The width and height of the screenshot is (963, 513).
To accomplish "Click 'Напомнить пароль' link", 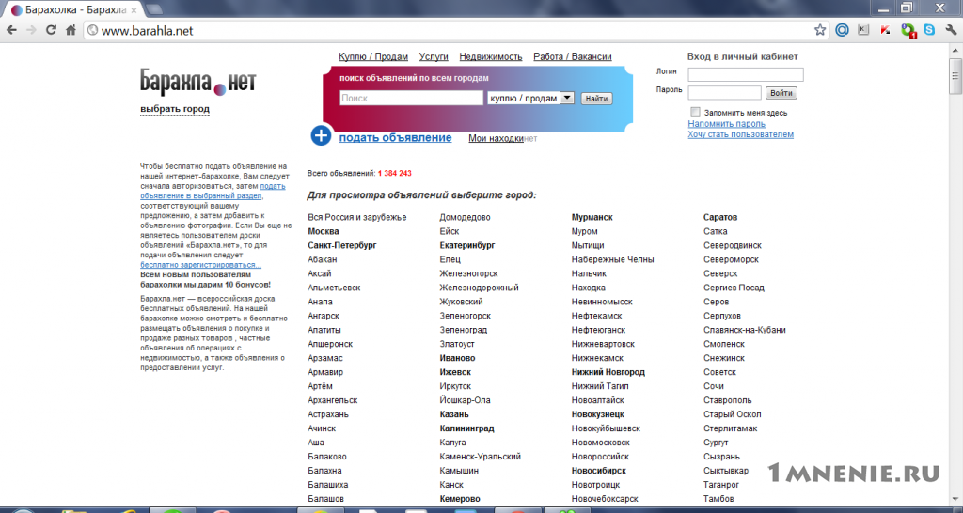I will pos(727,123).
